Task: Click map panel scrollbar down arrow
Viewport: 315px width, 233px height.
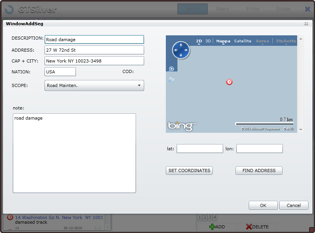Action: pos(301,129)
